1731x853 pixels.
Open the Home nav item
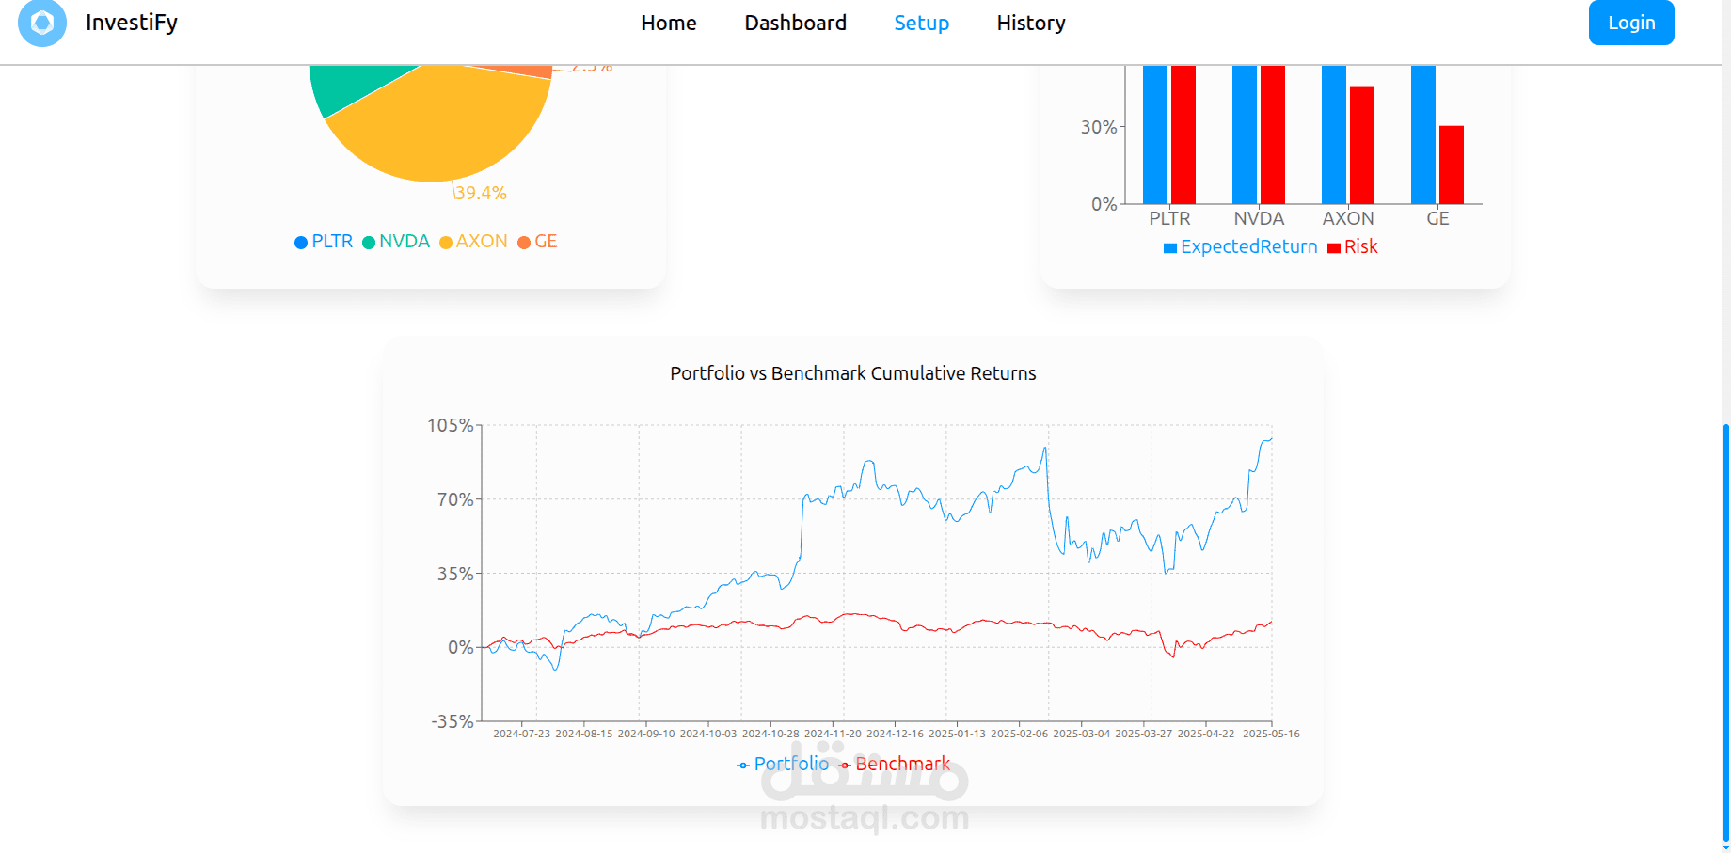pos(669,23)
